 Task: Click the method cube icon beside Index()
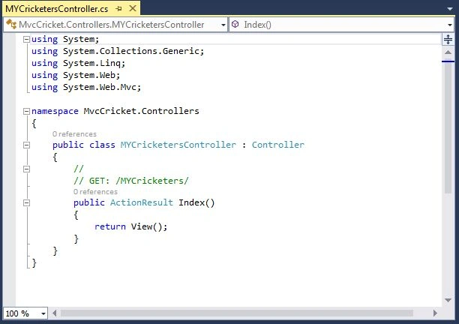pyautogui.click(x=235, y=24)
